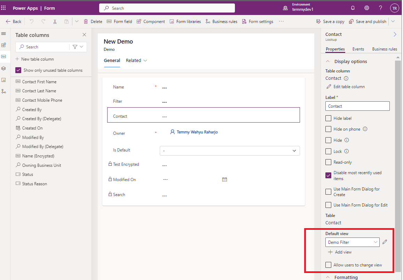
Task: Open notifications bell icon
Action: coord(353,8)
